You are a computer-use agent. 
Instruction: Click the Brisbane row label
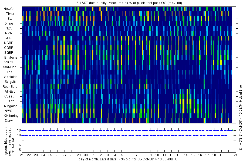coord(11,57)
